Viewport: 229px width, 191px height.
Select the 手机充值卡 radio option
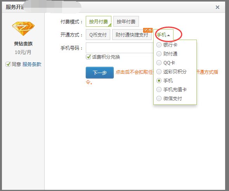pyautogui.click(x=159, y=90)
